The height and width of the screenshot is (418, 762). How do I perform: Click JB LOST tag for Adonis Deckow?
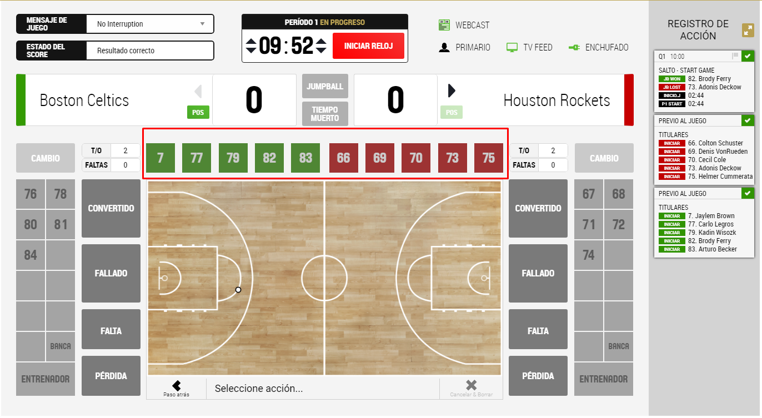[672, 87]
